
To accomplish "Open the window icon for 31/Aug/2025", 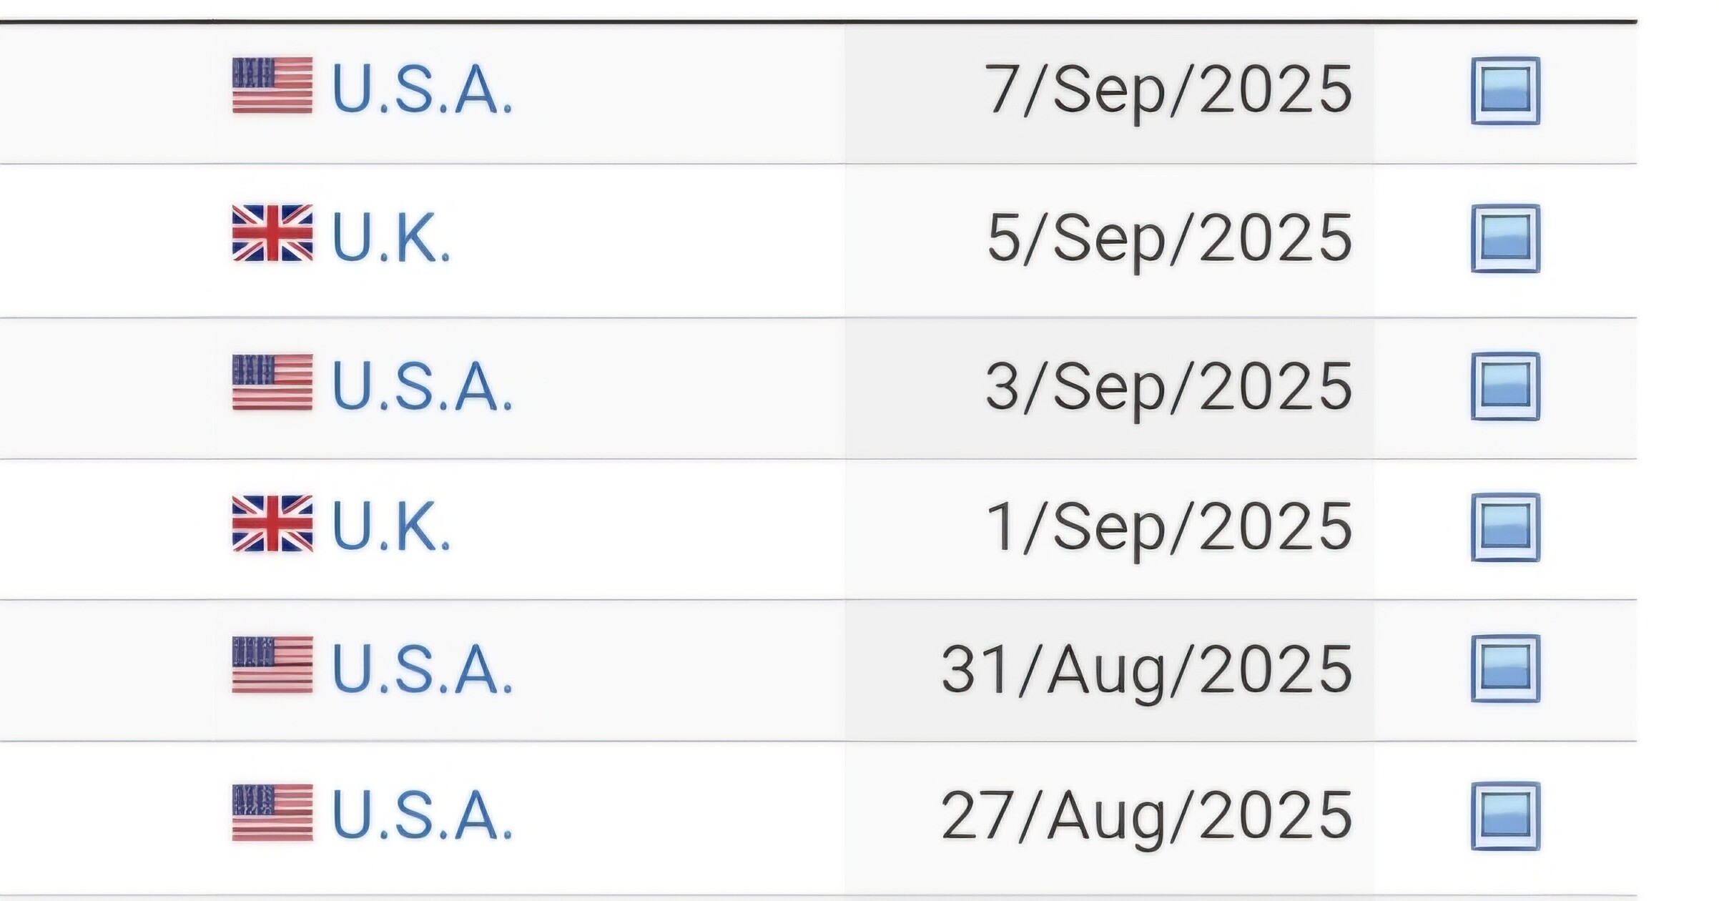I will [x=1505, y=669].
